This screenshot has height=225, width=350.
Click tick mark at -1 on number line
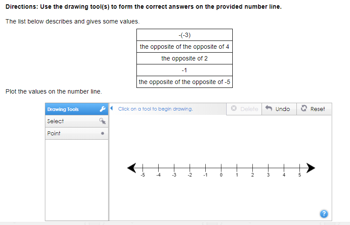click(206, 168)
